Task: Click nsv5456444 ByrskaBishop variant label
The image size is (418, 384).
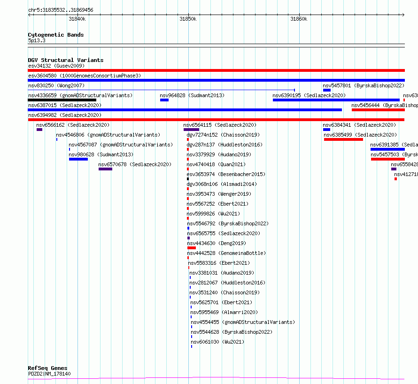Action: [x=384, y=105]
